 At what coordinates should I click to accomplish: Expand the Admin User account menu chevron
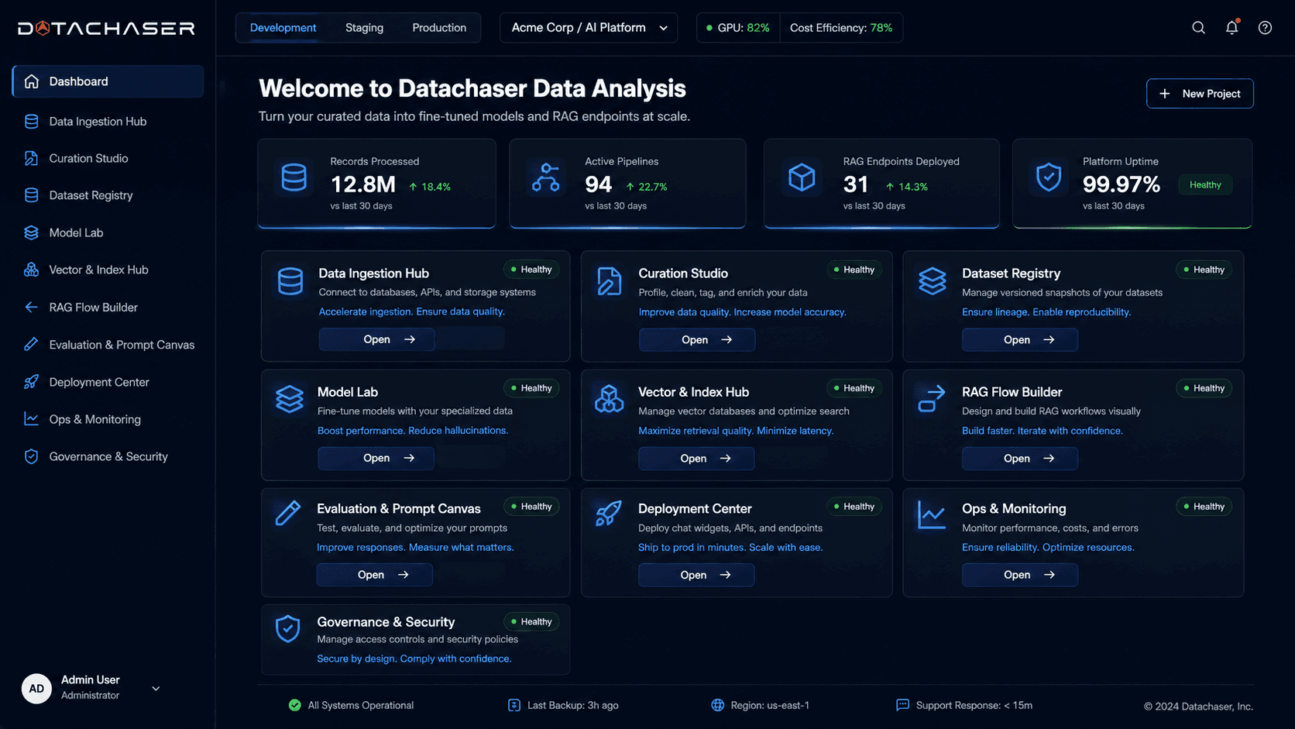tap(156, 689)
